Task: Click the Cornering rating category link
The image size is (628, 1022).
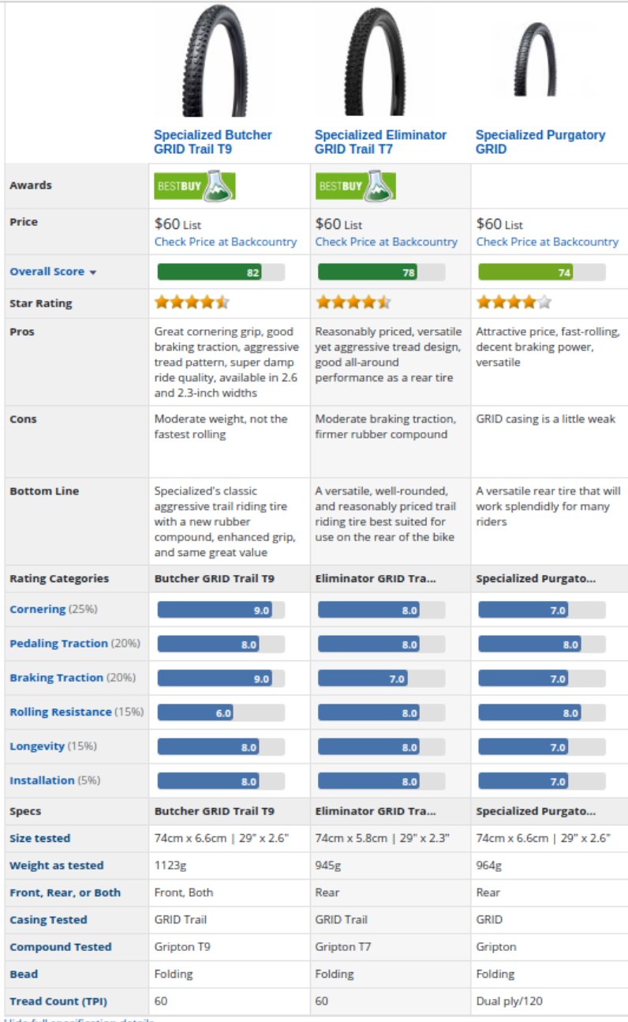Action: click(x=37, y=610)
